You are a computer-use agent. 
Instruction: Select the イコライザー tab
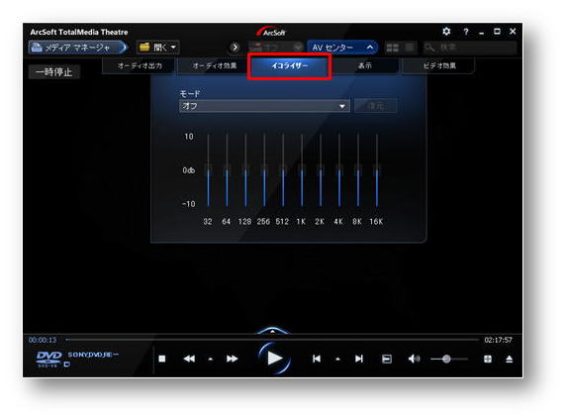[289, 66]
